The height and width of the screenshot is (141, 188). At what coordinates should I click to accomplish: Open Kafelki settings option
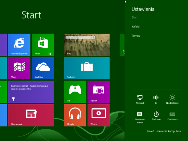click(x=136, y=27)
